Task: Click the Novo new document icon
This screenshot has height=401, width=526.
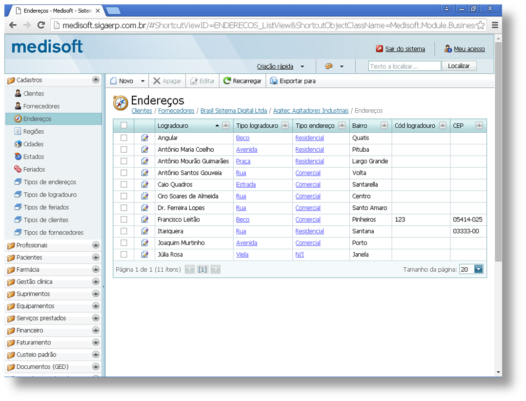Action: (113, 81)
